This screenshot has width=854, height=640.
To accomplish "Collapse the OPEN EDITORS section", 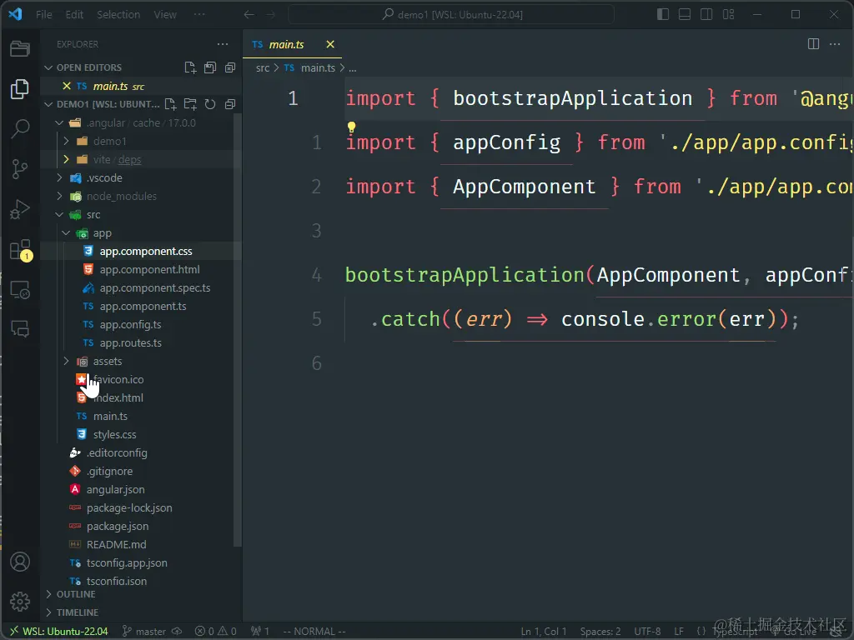I will coord(83,67).
